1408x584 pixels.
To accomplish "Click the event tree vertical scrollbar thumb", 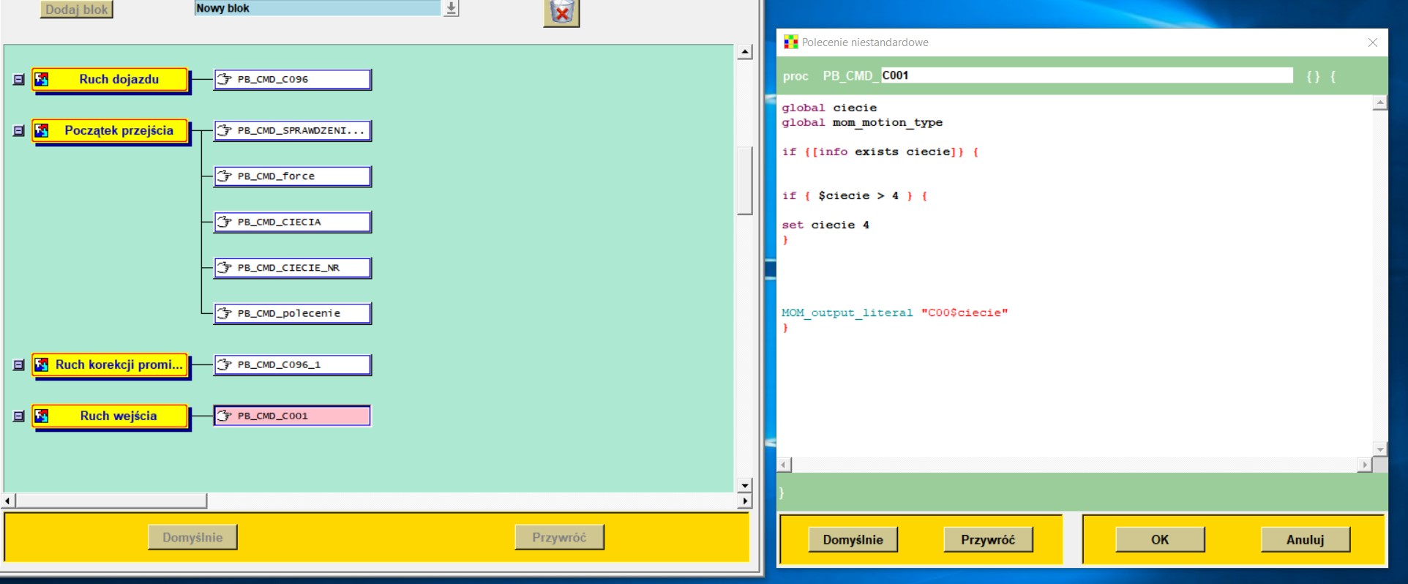I will click(745, 181).
